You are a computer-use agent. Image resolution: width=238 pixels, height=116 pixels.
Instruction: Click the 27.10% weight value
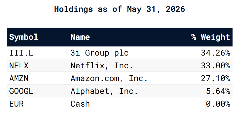(x=216, y=78)
